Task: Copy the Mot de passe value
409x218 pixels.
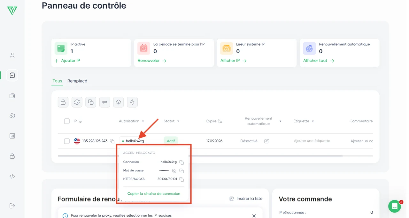Action: (181, 171)
